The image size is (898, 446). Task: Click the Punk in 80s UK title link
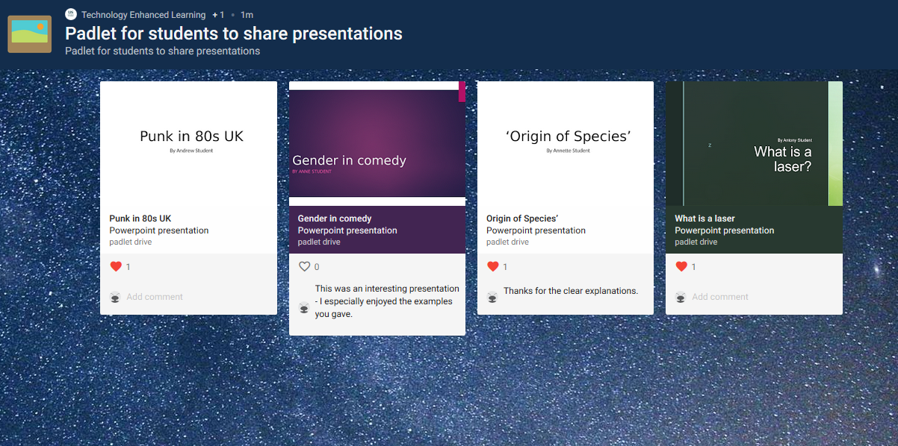pos(140,219)
